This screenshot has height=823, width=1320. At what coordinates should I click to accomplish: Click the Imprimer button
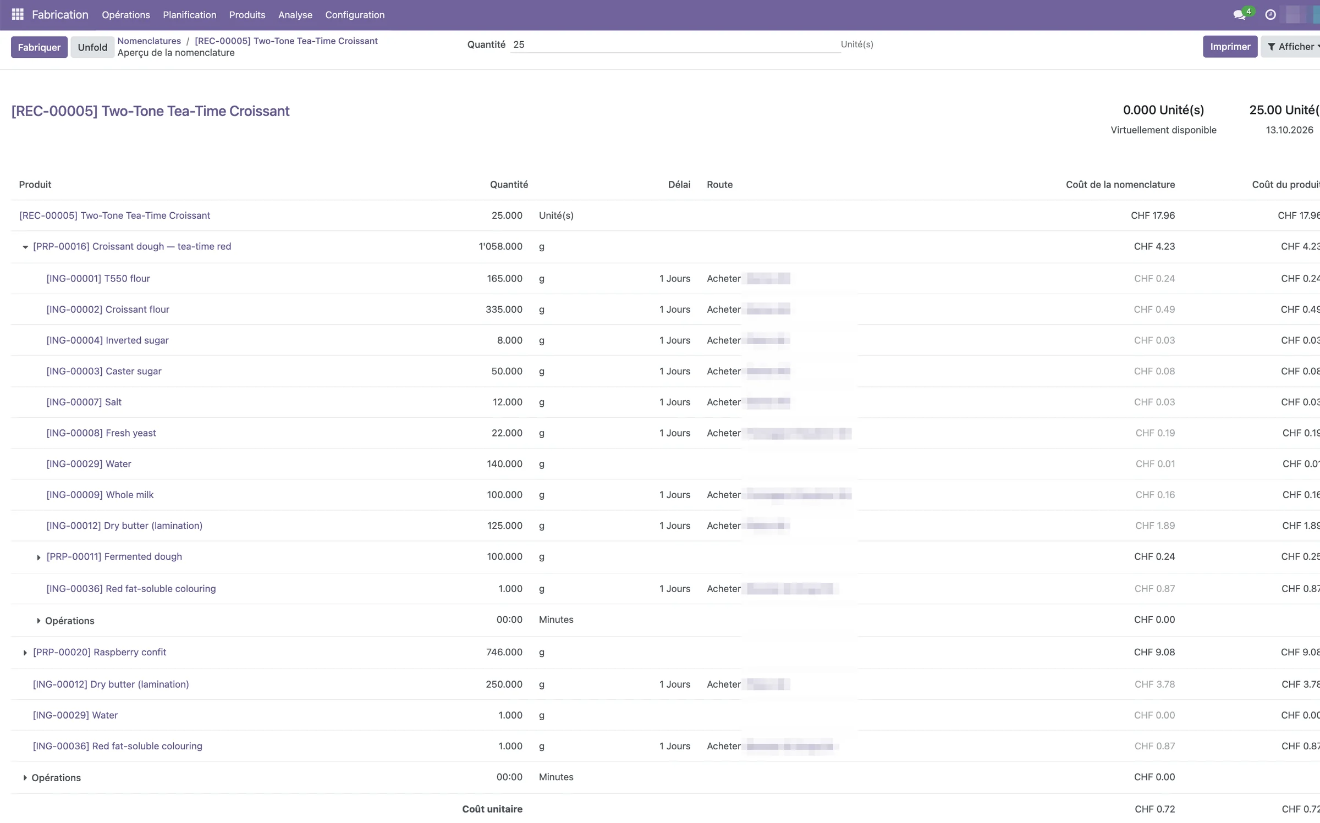(1230, 47)
